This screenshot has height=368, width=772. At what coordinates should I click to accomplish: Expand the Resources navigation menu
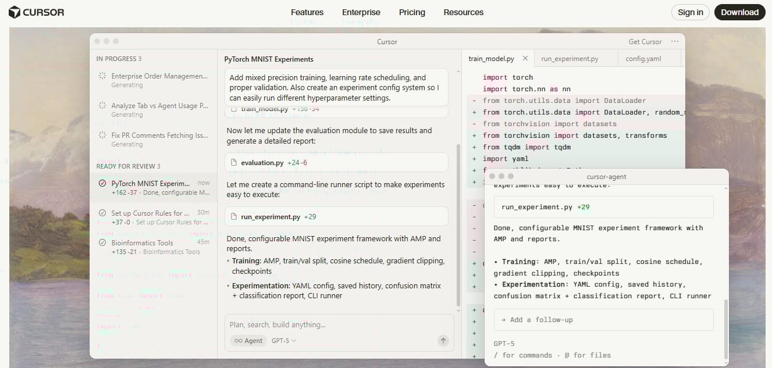pos(464,12)
